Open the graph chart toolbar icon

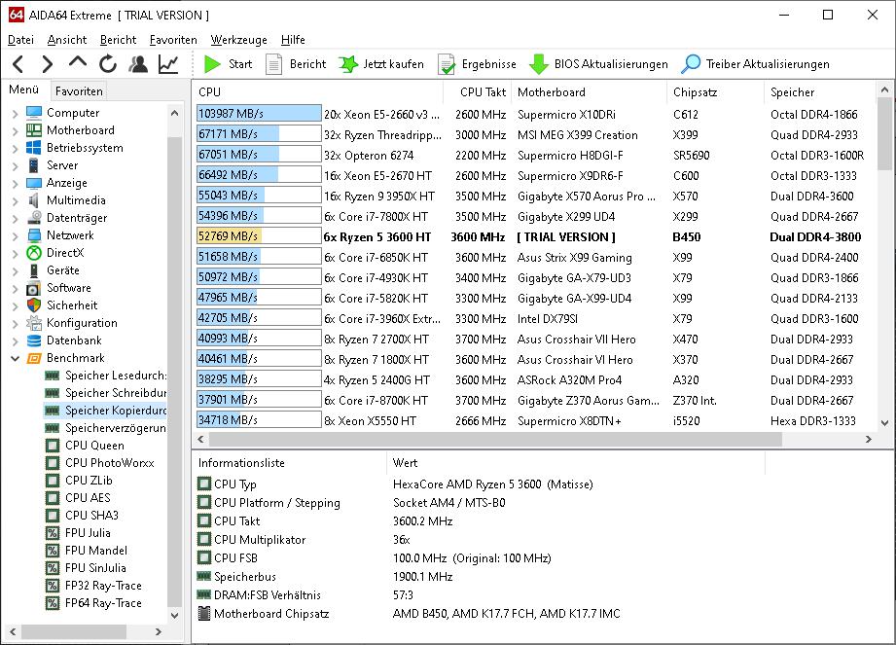tap(168, 64)
